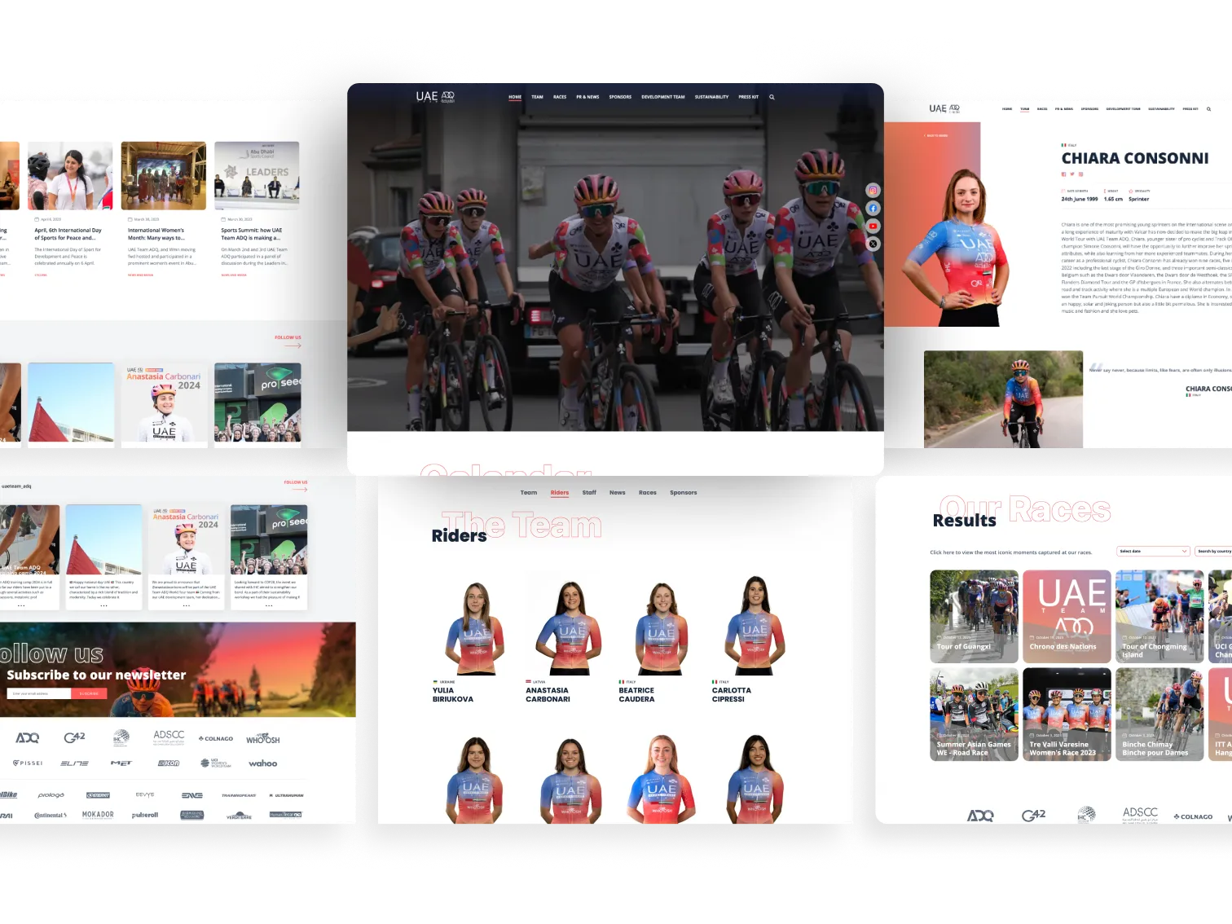1232x924 pixels.
Task: Click the Facebook icon on the hero image
Action: pyautogui.click(x=873, y=209)
